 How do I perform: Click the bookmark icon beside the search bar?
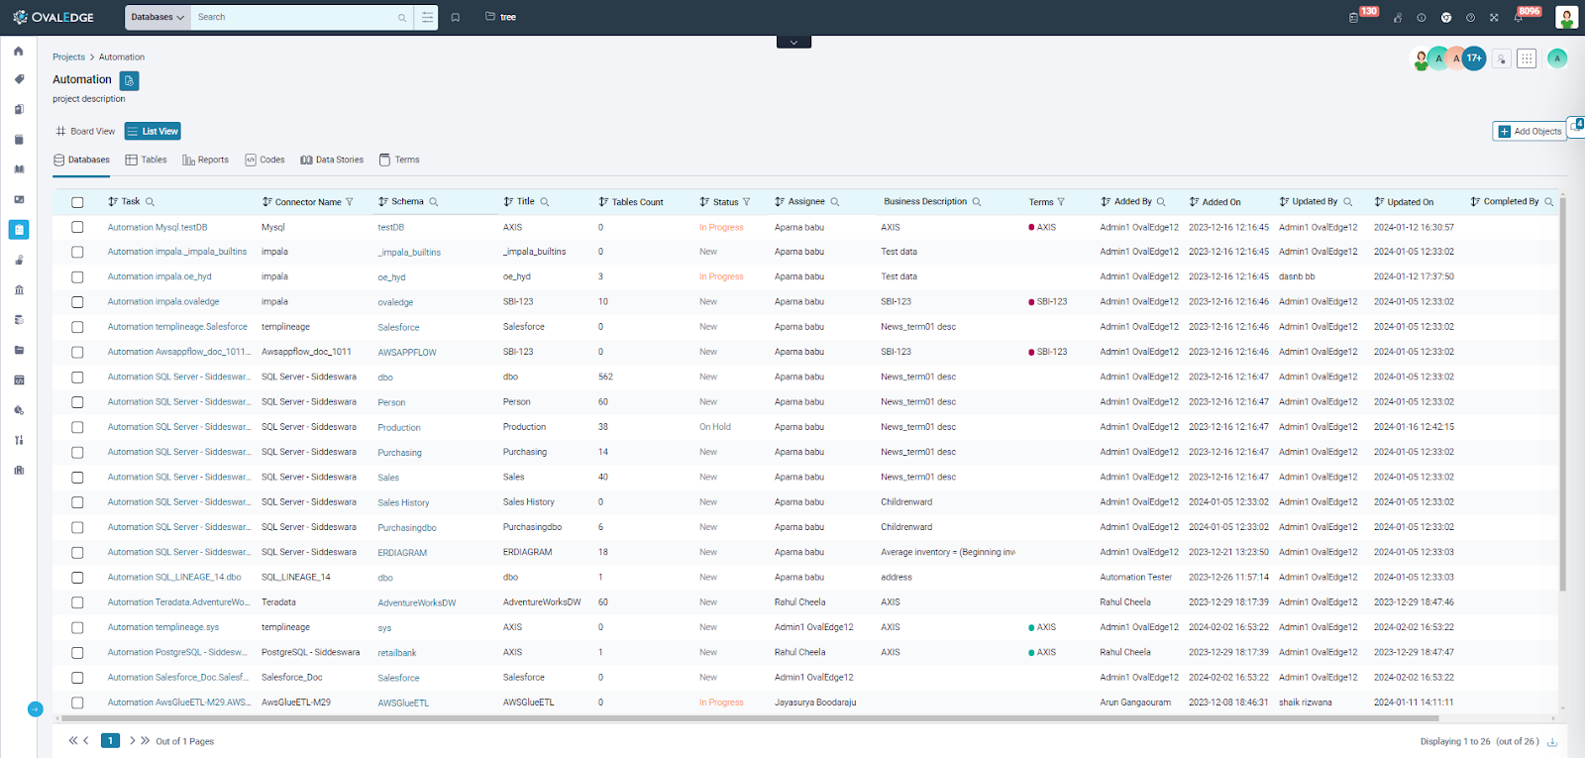tap(456, 17)
